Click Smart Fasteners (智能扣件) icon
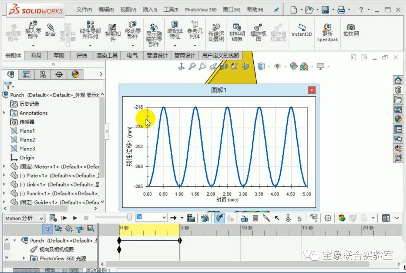This screenshot has width=406, height=273. tap(113, 32)
